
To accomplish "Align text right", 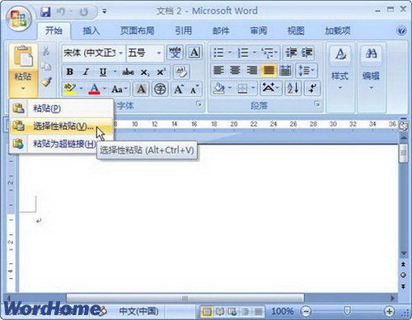I will (252, 71).
